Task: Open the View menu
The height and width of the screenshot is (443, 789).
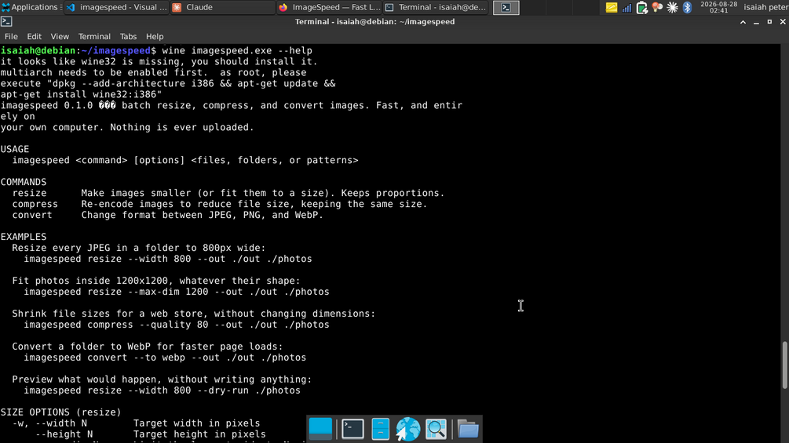Action: 60,36
